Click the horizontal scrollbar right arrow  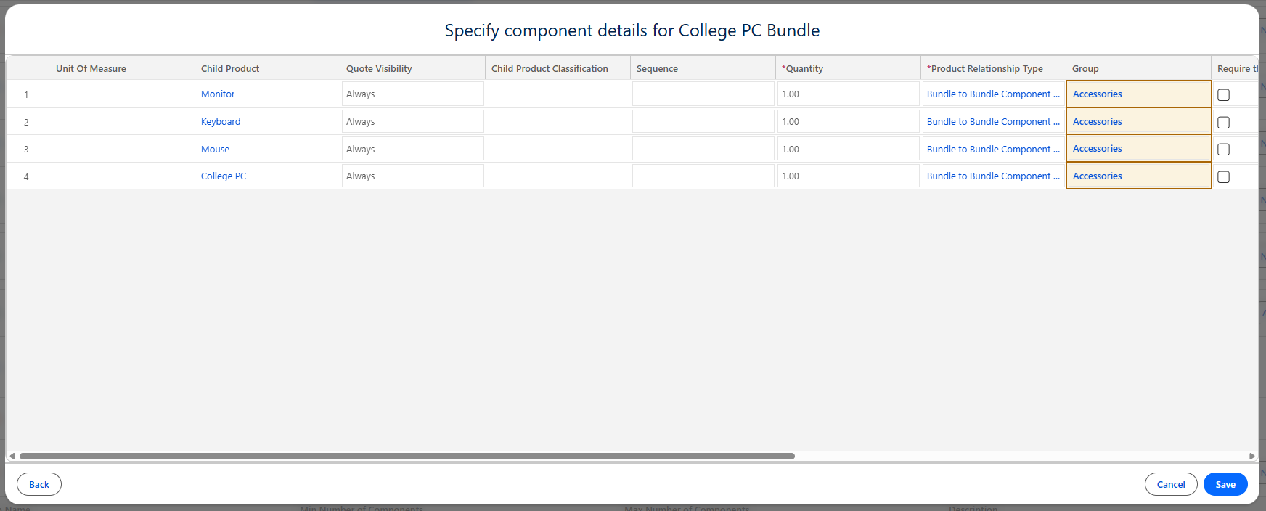pyautogui.click(x=1251, y=456)
